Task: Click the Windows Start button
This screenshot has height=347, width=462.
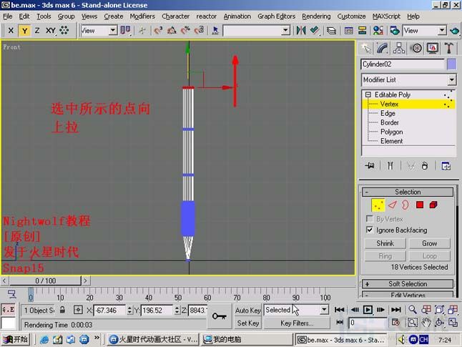Action: point(16,339)
